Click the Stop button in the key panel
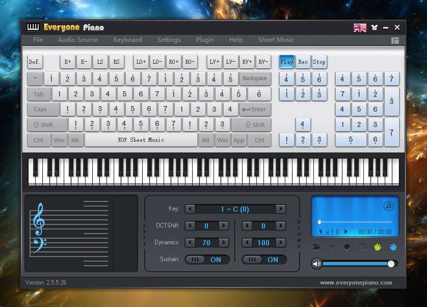 (x=319, y=62)
